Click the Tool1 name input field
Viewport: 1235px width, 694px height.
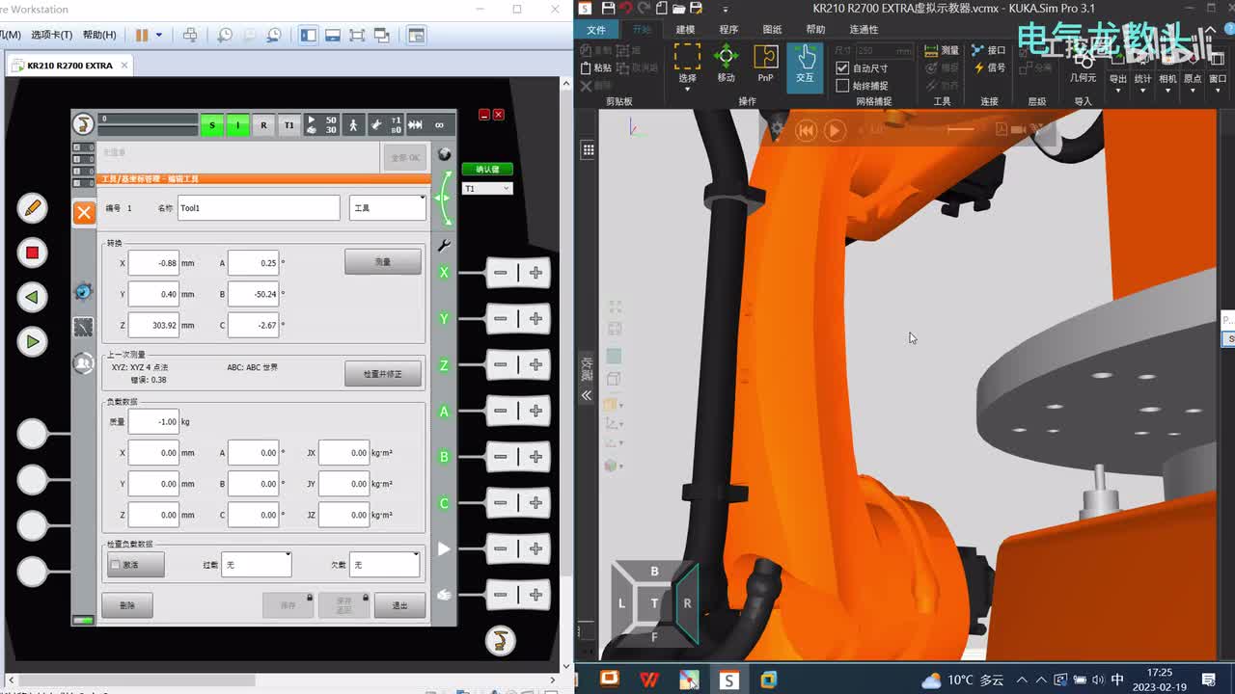[258, 207]
